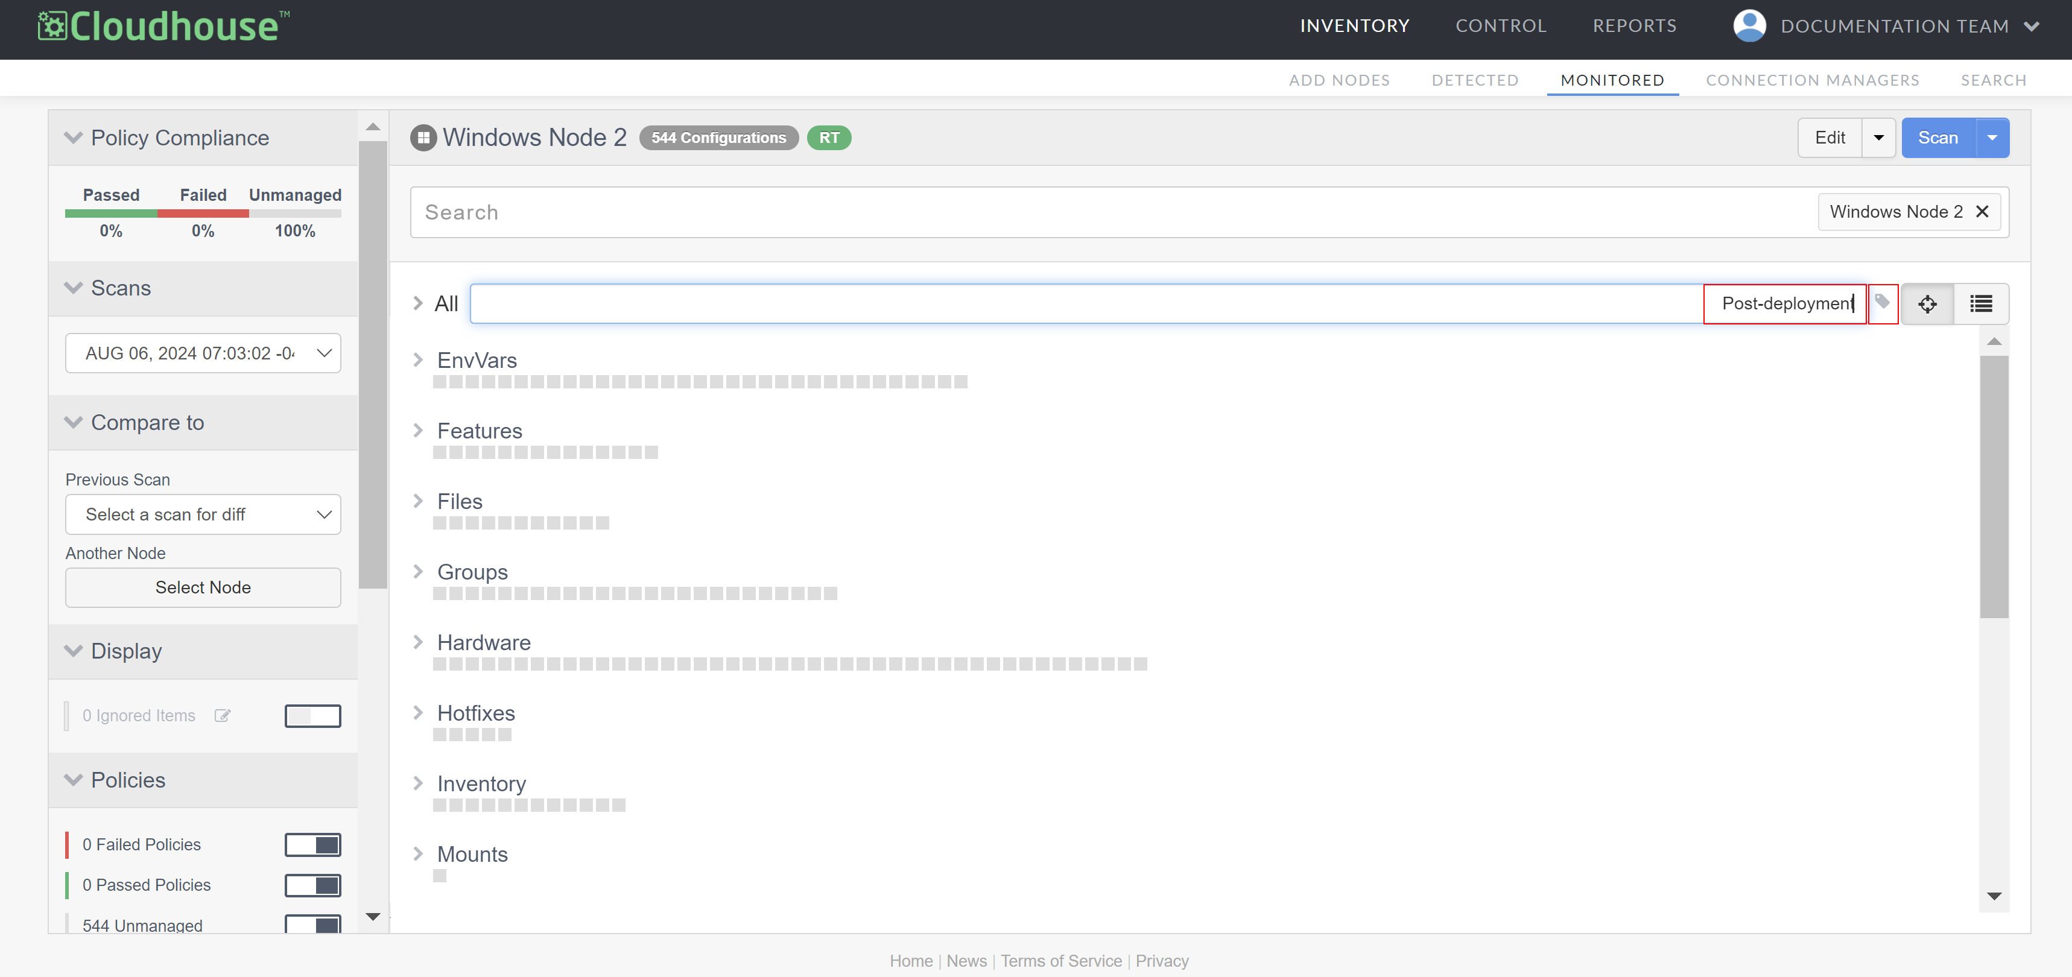Image resolution: width=2072 pixels, height=977 pixels.
Task: Collapse the Policy Compliance section
Action: coord(73,138)
